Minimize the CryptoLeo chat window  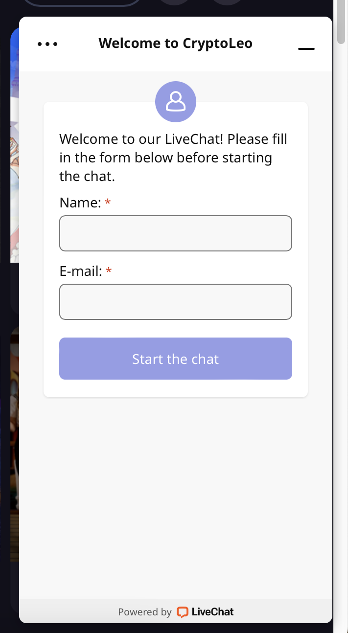click(x=306, y=48)
